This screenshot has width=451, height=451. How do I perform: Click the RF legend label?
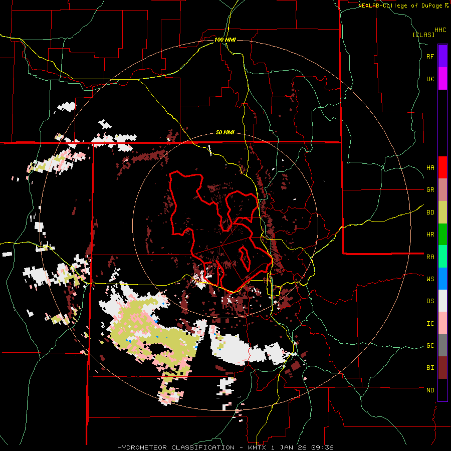tap(430, 56)
